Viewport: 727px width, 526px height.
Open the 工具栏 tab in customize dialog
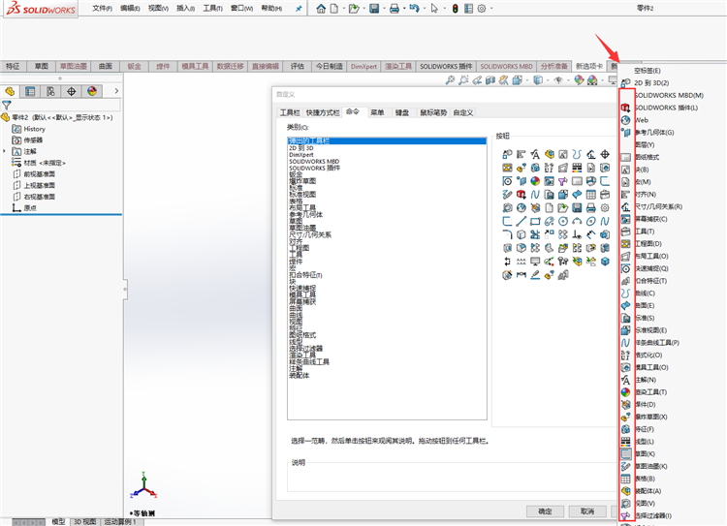pyautogui.click(x=290, y=112)
